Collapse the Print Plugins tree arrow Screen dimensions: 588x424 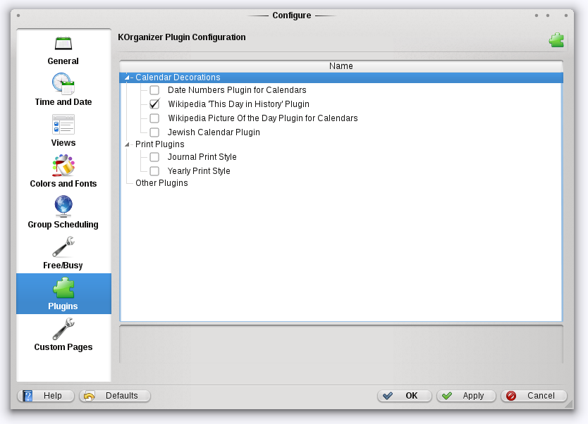(127, 144)
